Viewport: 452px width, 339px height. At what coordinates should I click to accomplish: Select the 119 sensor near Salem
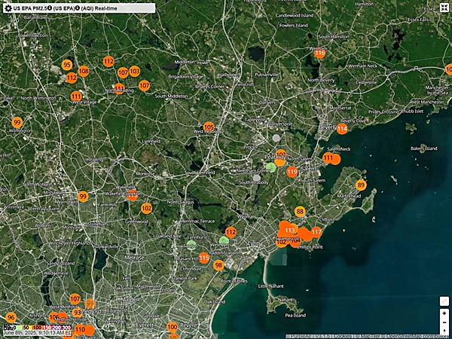[x=292, y=172]
